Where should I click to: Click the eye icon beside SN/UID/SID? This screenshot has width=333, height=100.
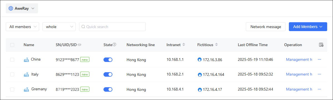79,45
